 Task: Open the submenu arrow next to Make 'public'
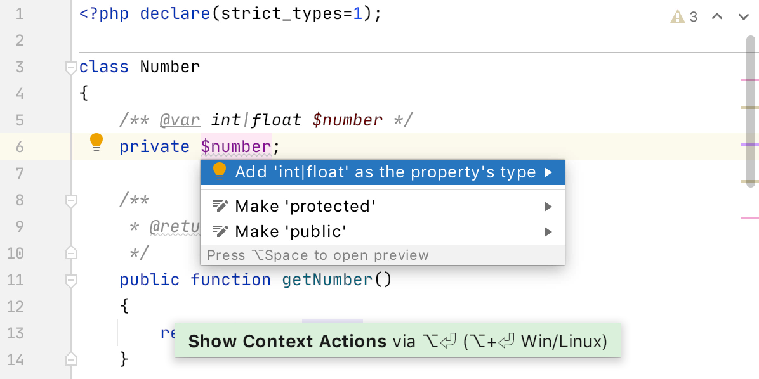pyautogui.click(x=548, y=232)
